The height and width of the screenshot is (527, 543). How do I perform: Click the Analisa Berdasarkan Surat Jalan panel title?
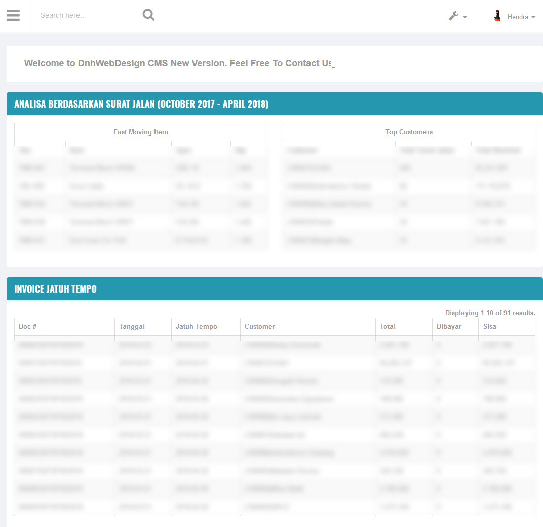coord(141,104)
